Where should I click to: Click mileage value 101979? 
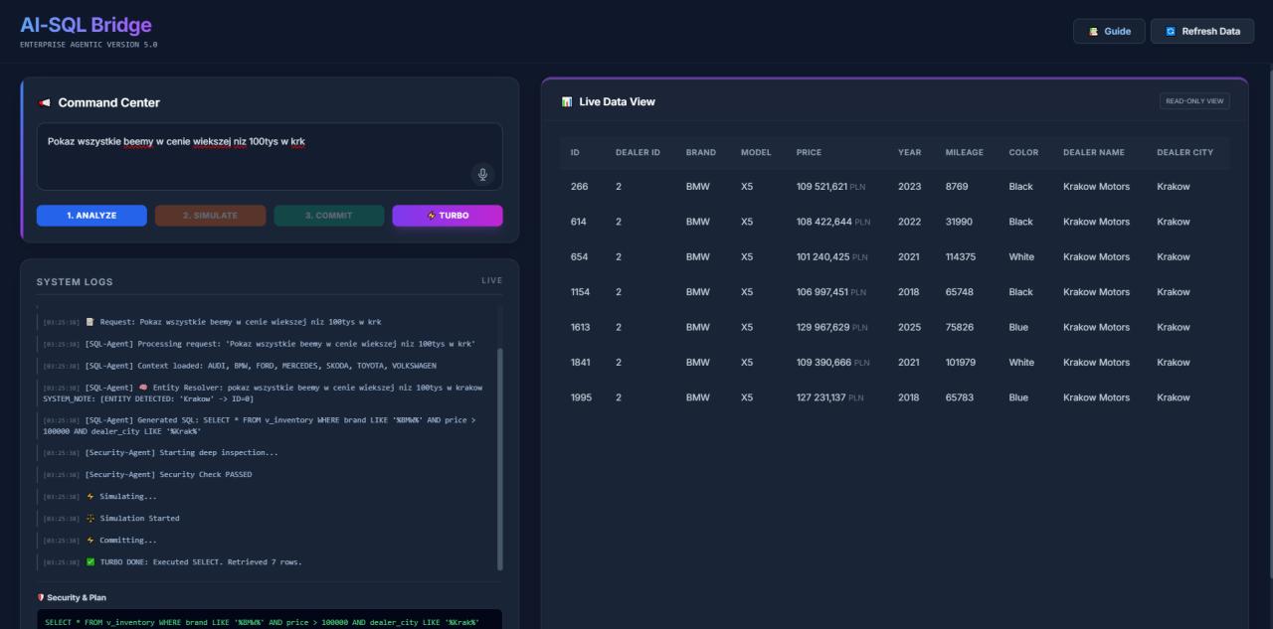click(960, 363)
